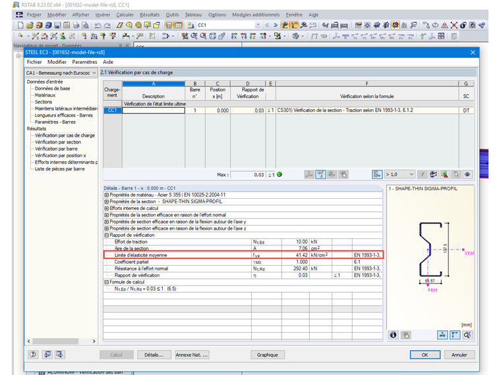Image resolution: width=501 pixels, height=375 pixels.
Task: Expand Efforts internes de calcul row
Action: click(106, 209)
